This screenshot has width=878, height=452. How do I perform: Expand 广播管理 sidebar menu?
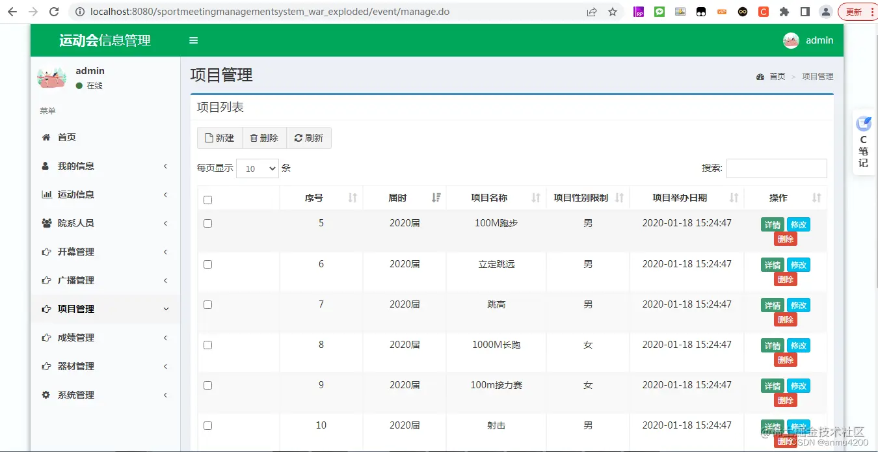click(105, 280)
